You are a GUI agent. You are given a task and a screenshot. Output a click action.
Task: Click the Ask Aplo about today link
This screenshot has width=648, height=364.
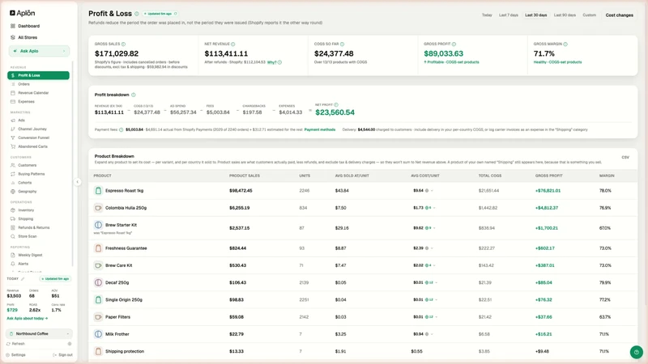[x=28, y=319]
